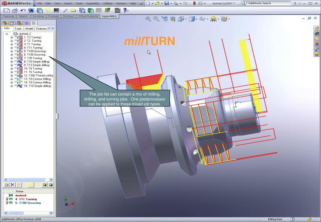Click Zoom to Fit magnifier icon
The height and width of the screenshot is (222, 321).
(x=148, y=19)
